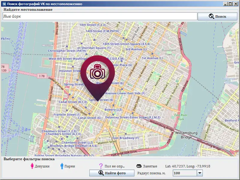Click the VK logo in title bar
This screenshot has height=180, width=240.
click(x=4, y=4)
